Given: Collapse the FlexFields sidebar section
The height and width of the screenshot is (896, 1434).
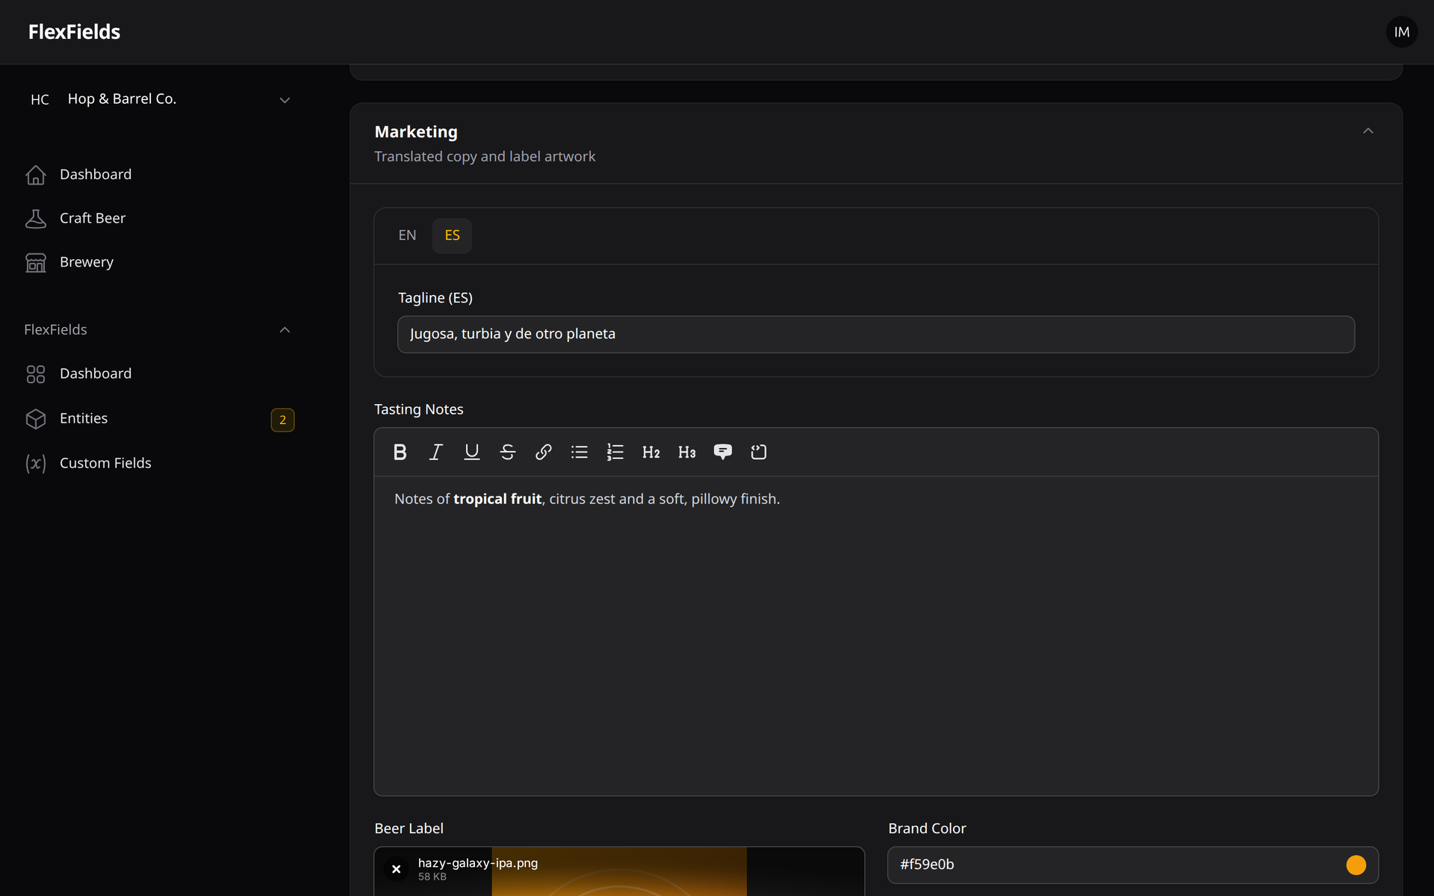Looking at the screenshot, I should [285, 330].
